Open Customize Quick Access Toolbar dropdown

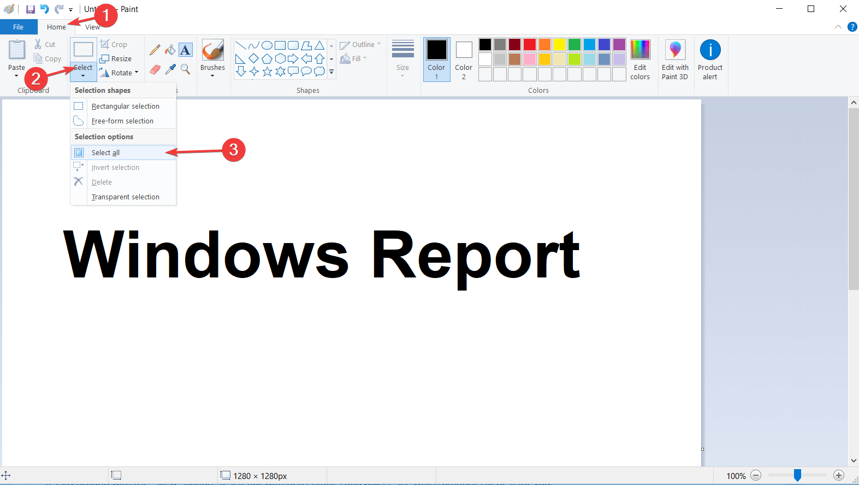coord(70,9)
